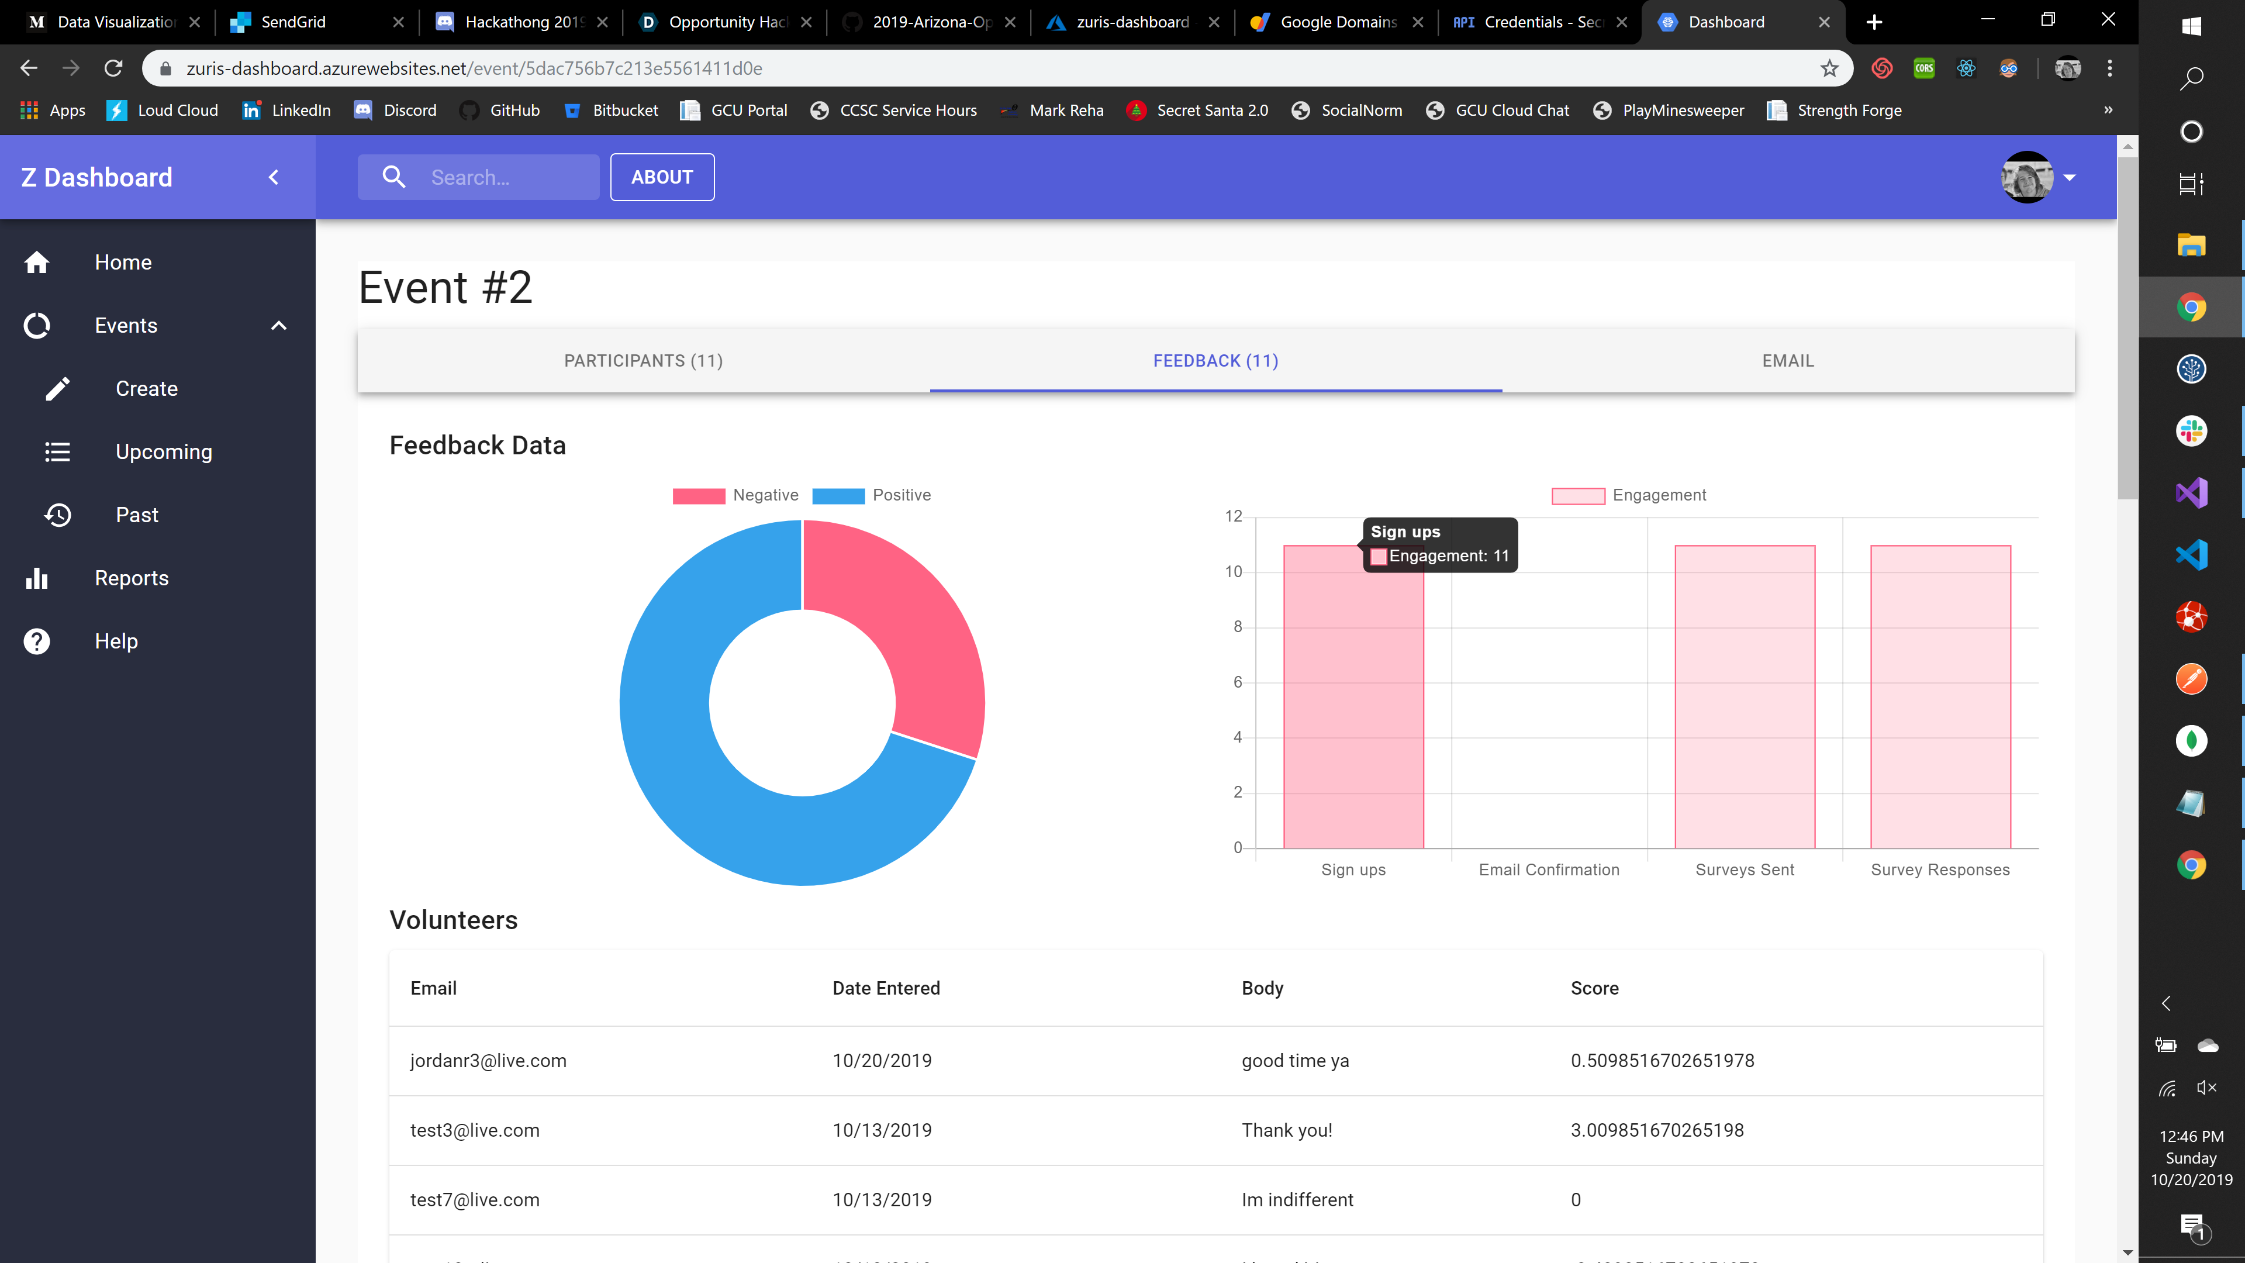Switch to the Email tab

coord(1787,361)
